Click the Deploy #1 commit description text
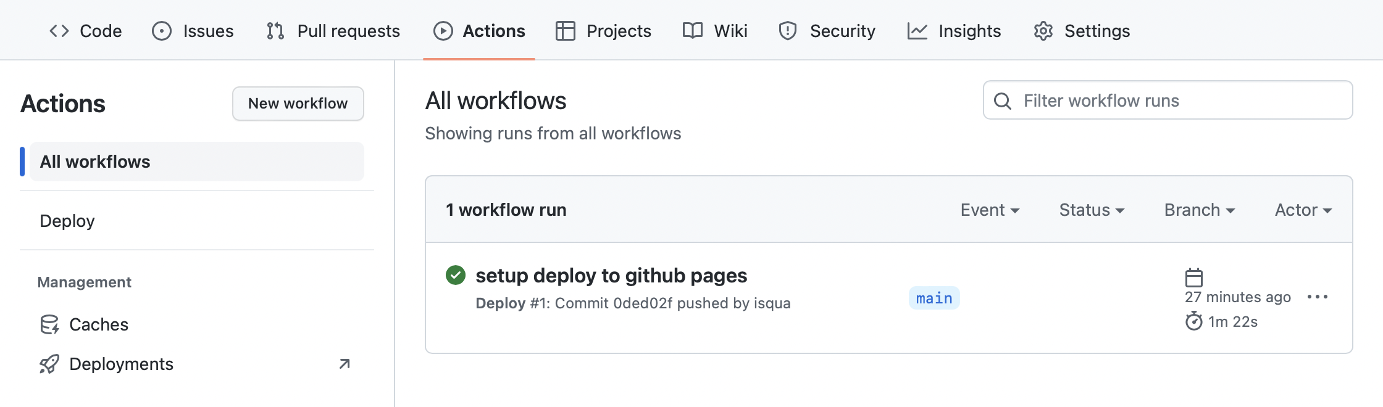Viewport: 1383px width, 407px height. [x=633, y=303]
